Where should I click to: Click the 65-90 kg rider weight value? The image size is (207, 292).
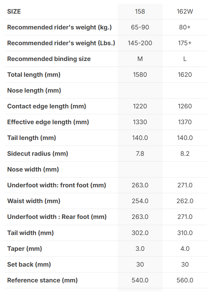140,27
